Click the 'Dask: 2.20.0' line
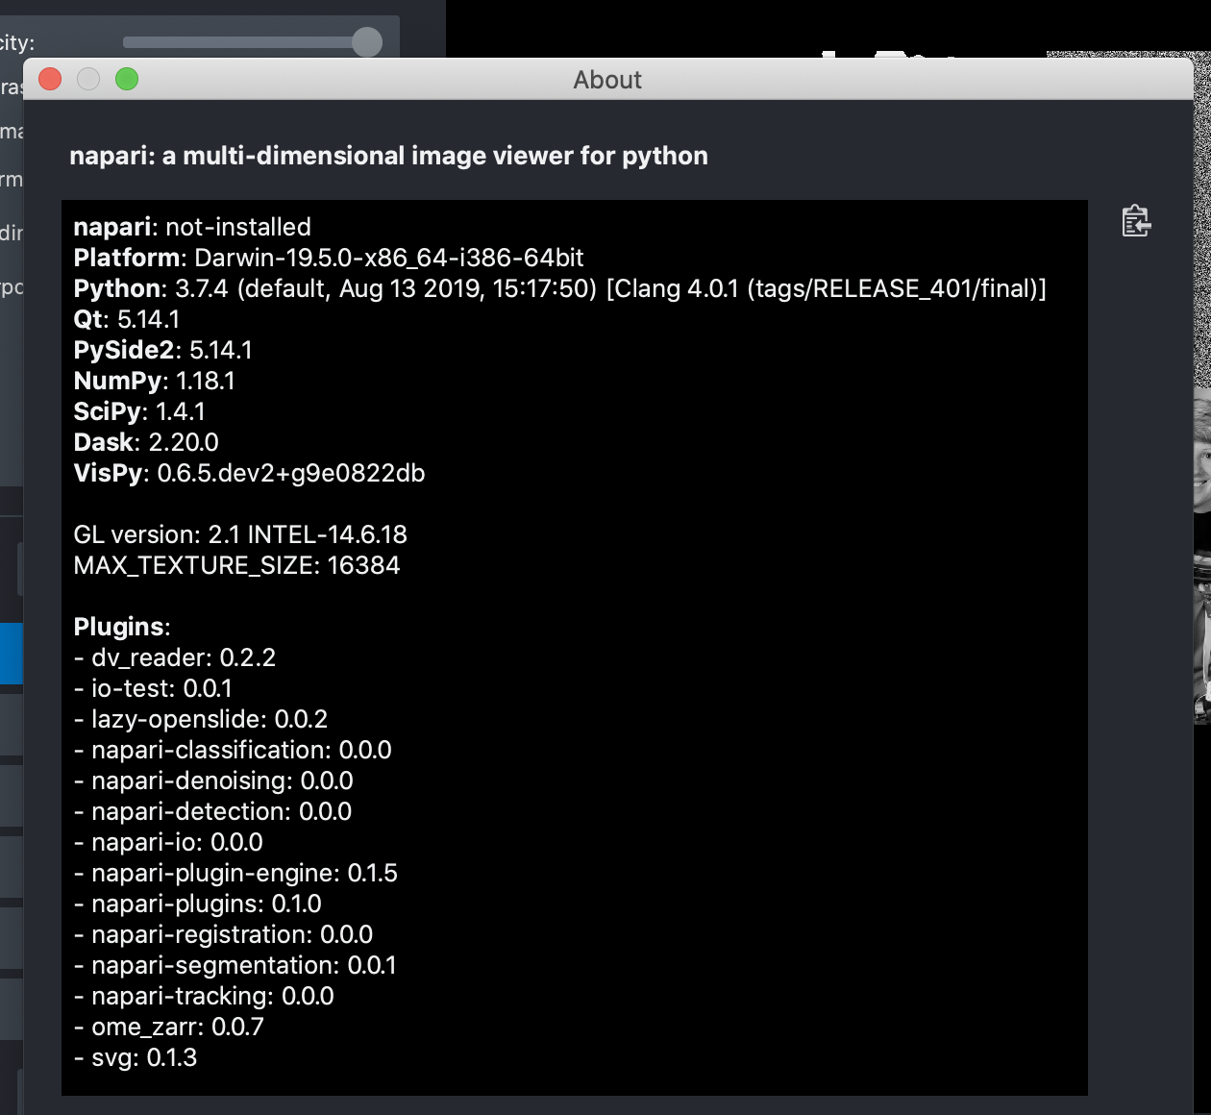This screenshot has width=1211, height=1115. (146, 442)
